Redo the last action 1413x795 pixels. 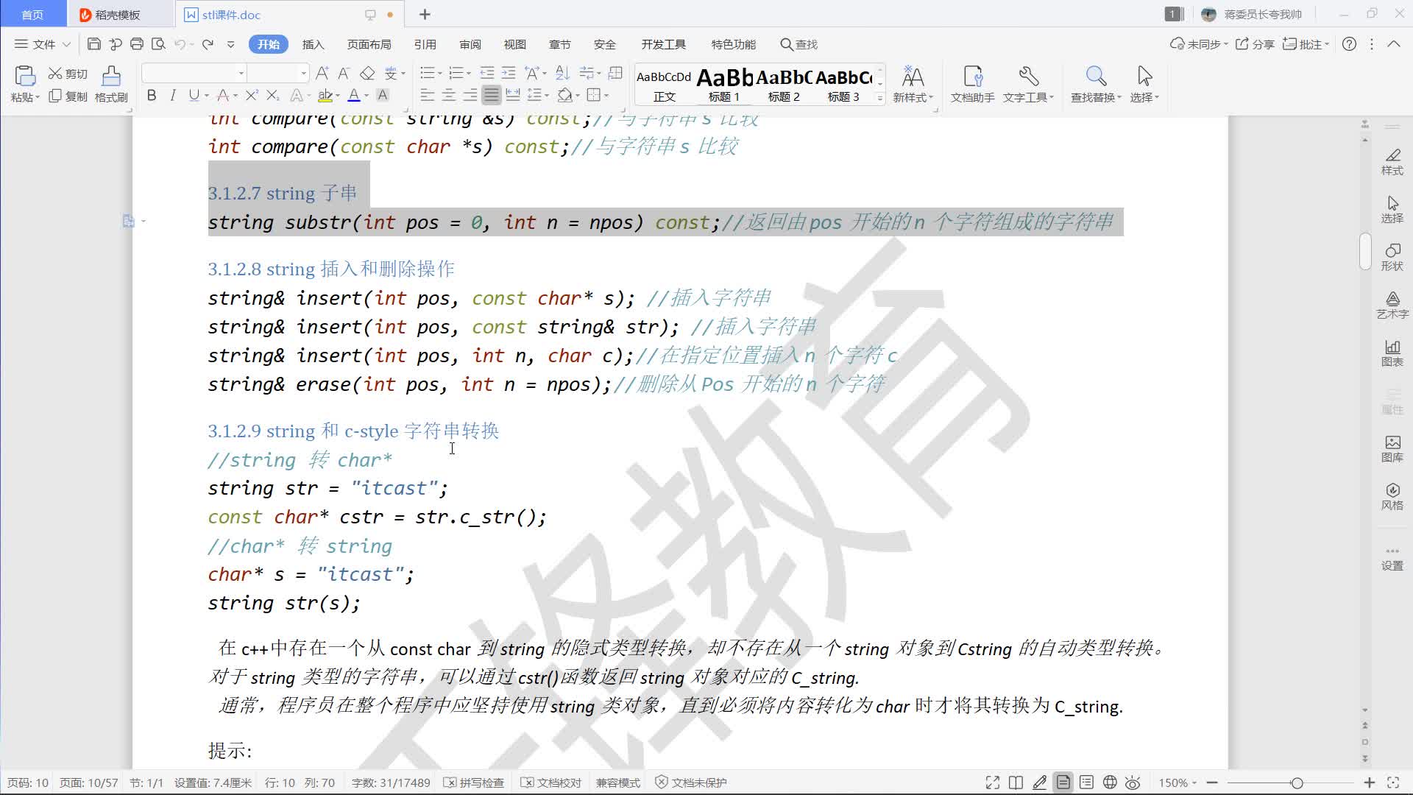(208, 44)
